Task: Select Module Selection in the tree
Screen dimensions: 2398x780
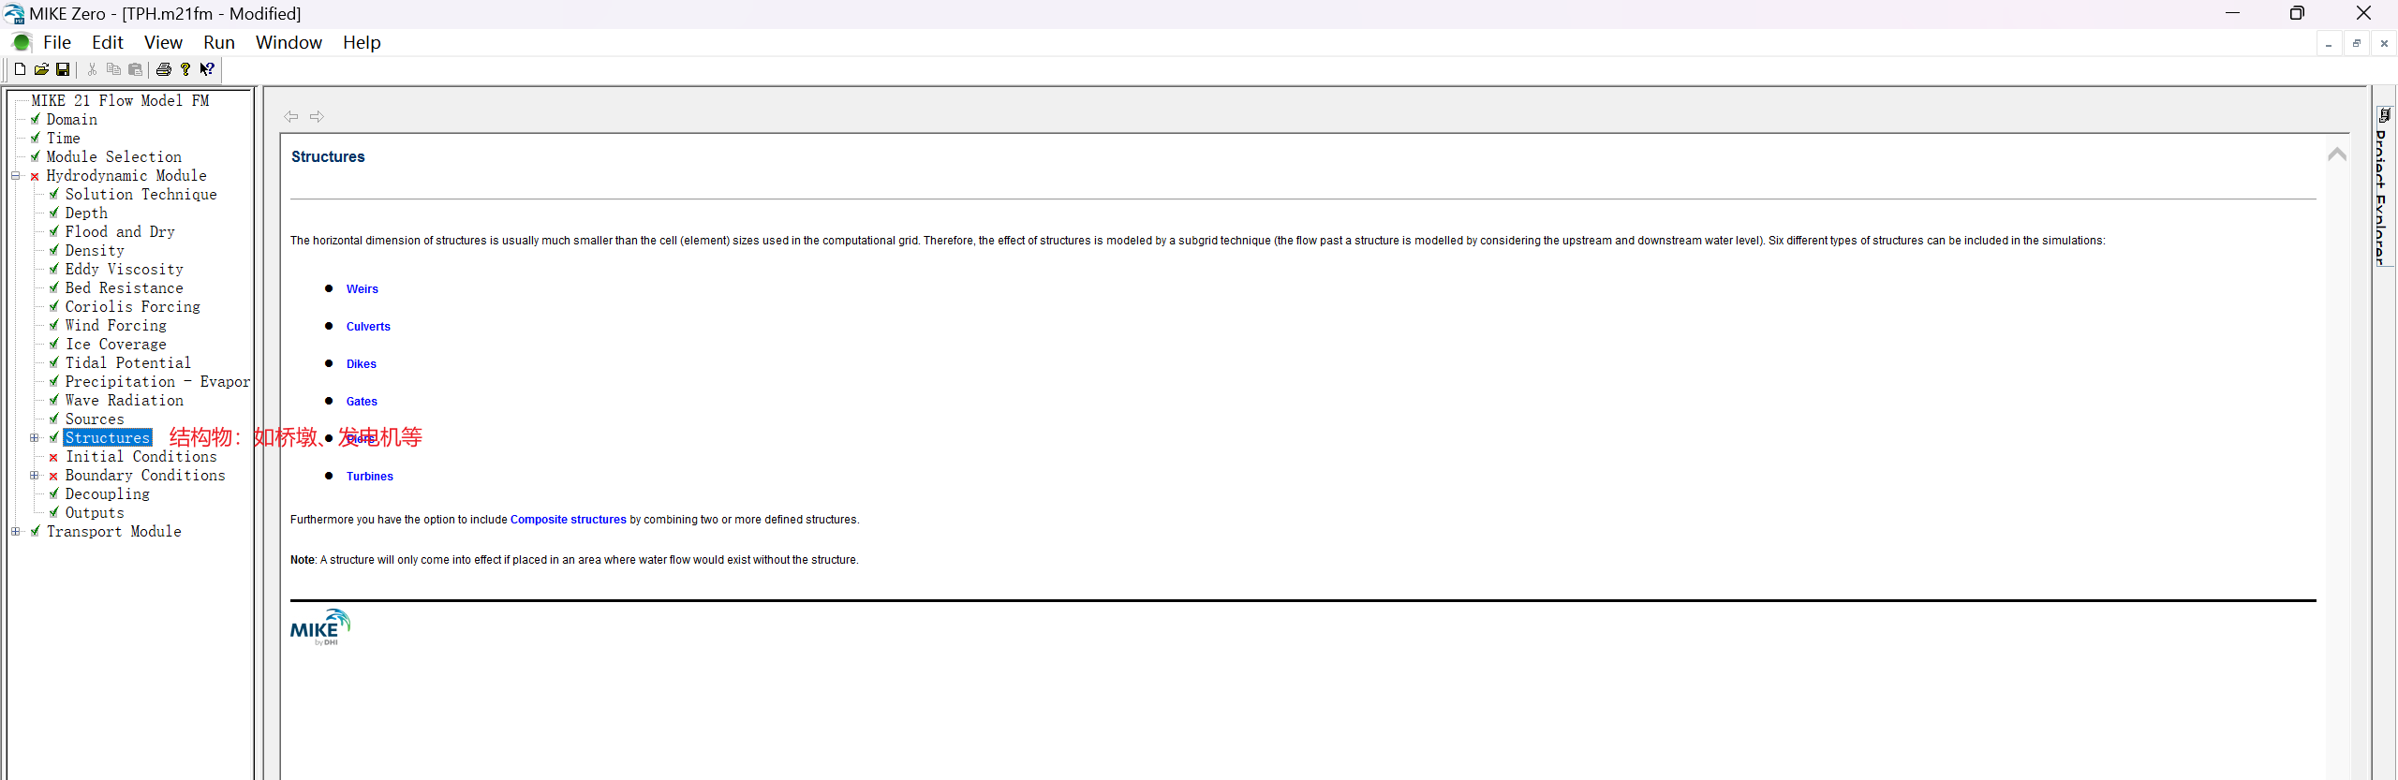Action: click(x=114, y=157)
